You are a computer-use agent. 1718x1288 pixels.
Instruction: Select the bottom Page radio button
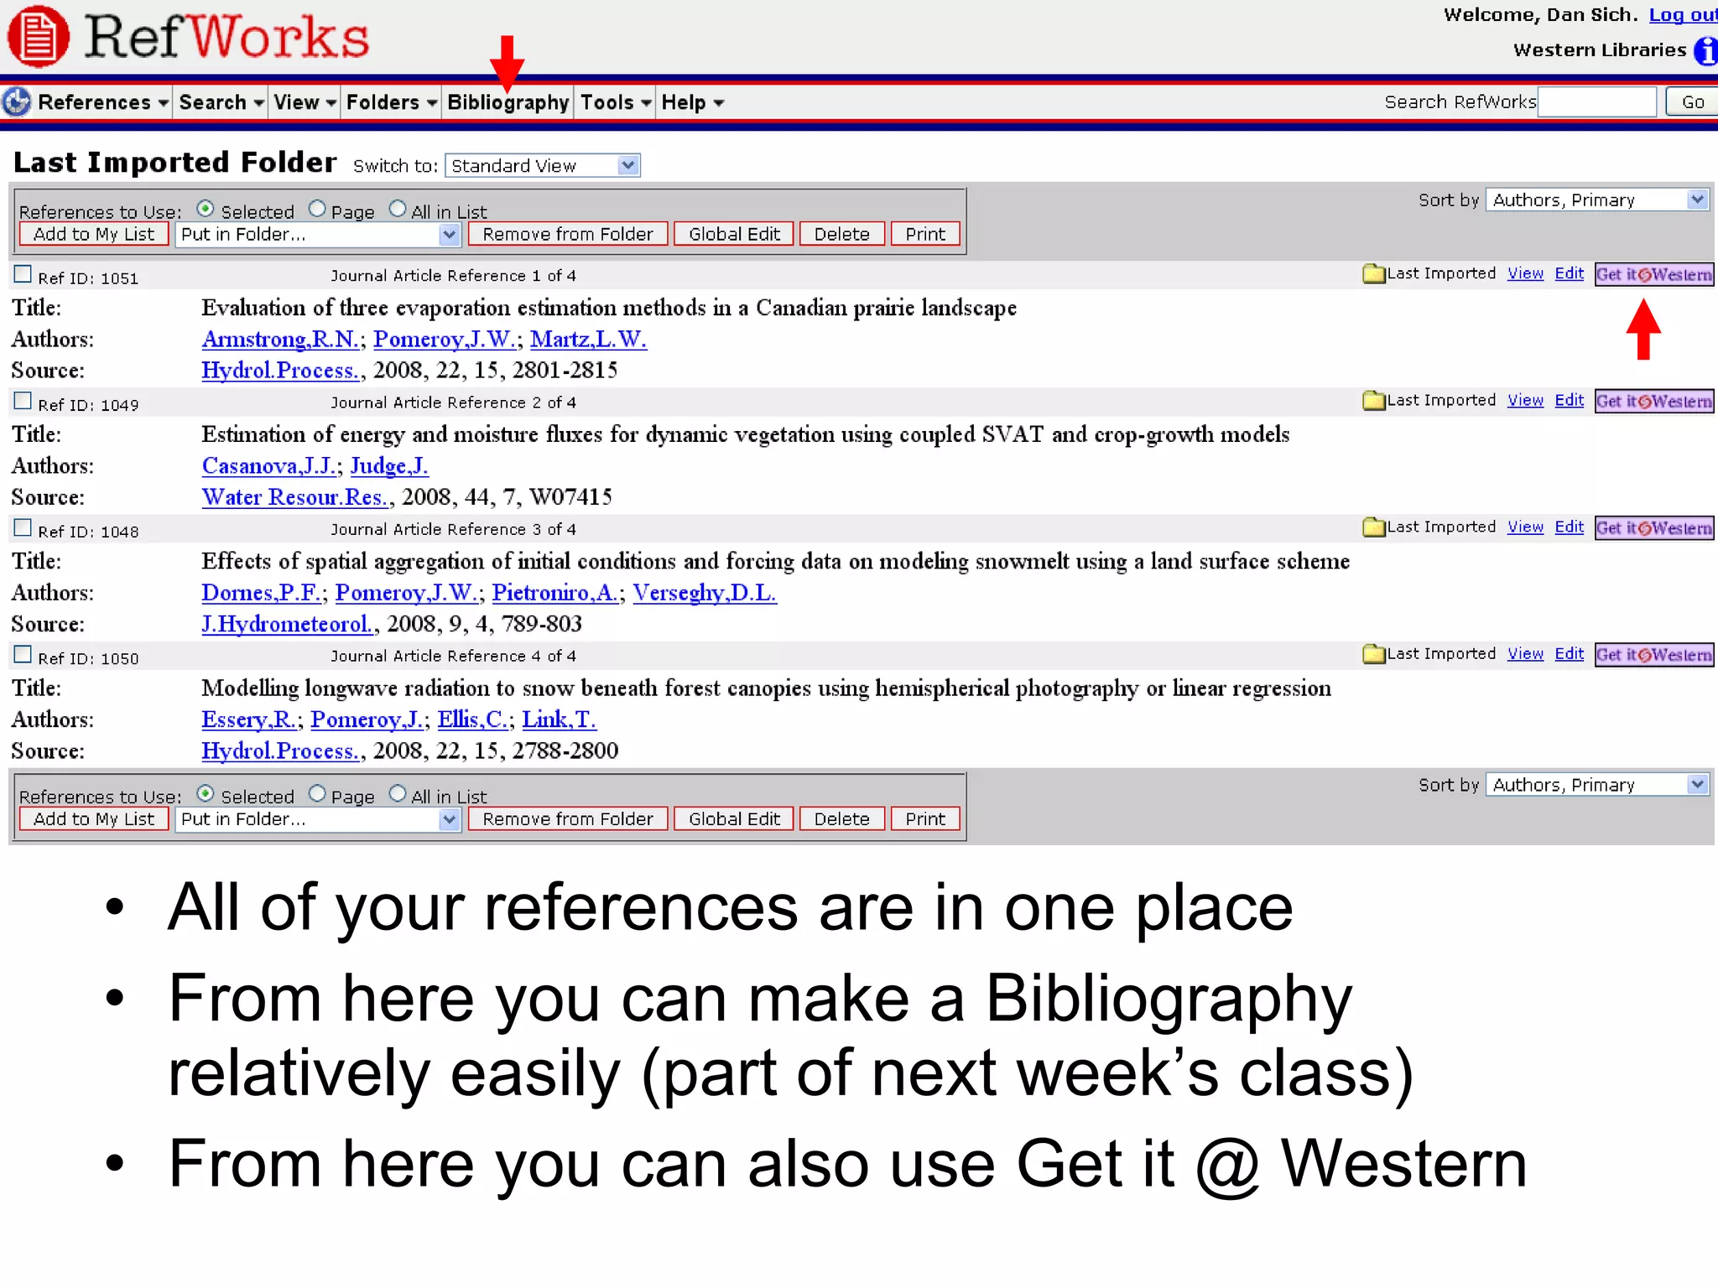pos(317,792)
